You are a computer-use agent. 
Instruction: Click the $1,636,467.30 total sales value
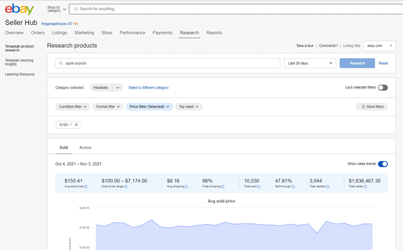[x=364, y=181]
